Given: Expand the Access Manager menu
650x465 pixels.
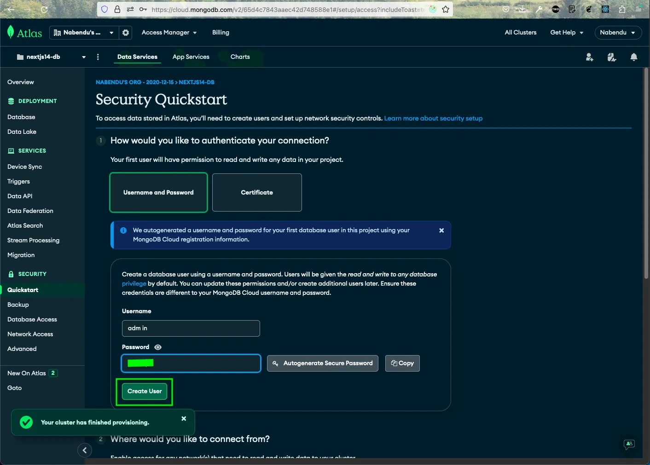Looking at the screenshot, I should click(x=169, y=33).
